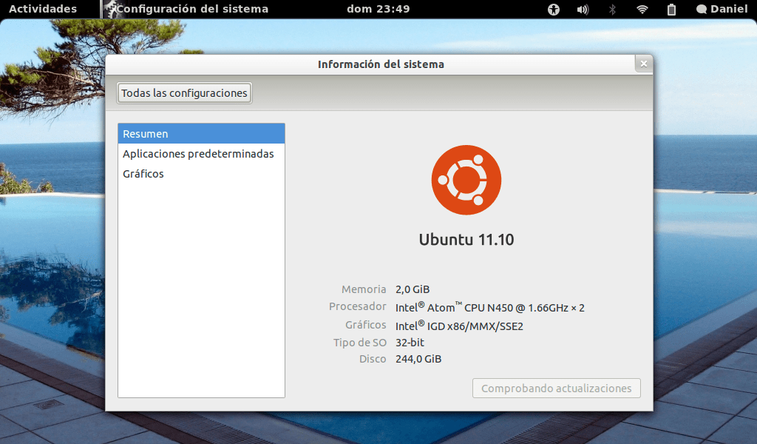
Task: Click the Memoria label
Action: click(364, 289)
